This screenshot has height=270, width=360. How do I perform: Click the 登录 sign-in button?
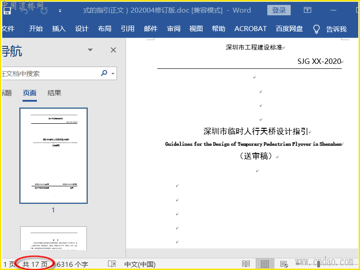pyautogui.click(x=279, y=10)
